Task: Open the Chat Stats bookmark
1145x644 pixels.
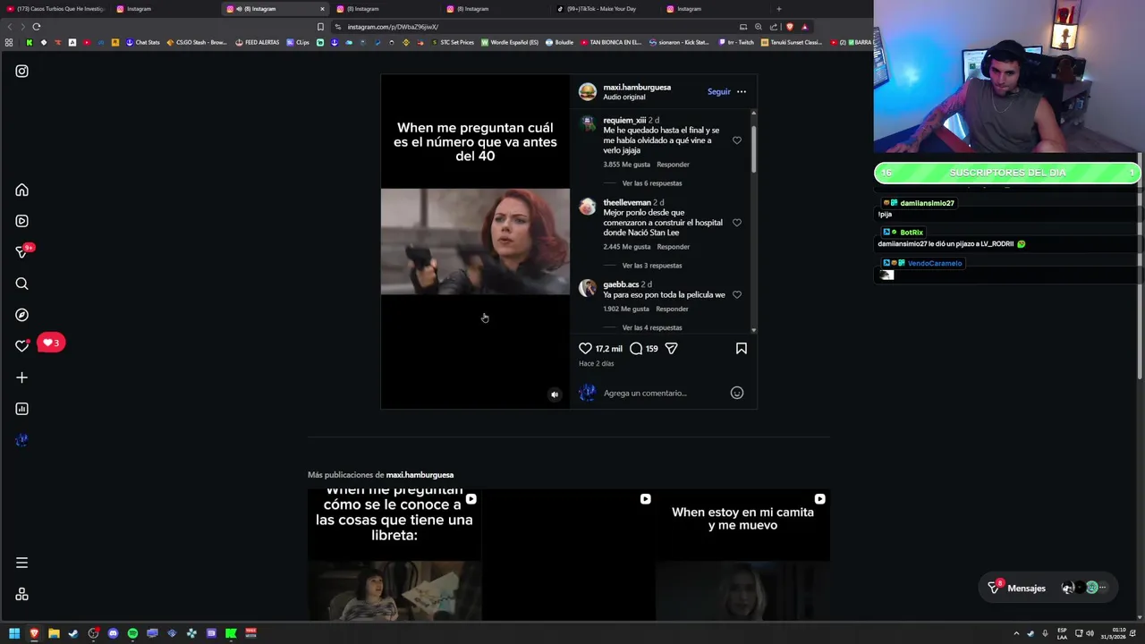Action: tap(143, 42)
